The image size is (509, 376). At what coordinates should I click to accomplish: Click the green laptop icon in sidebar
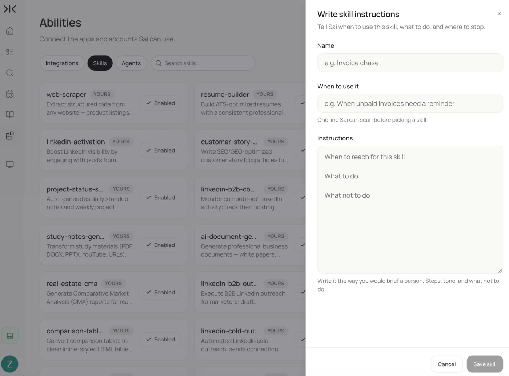click(10, 336)
